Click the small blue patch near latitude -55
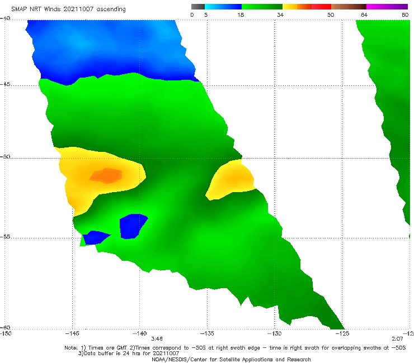Image resolution: width=414 pixels, height=363 pixels. click(95, 237)
